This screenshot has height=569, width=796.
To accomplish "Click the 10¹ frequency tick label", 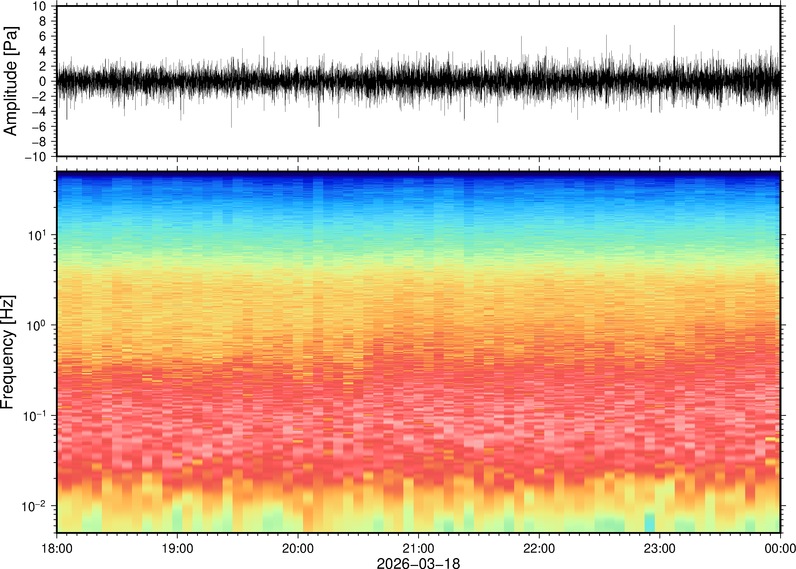I will (37, 235).
